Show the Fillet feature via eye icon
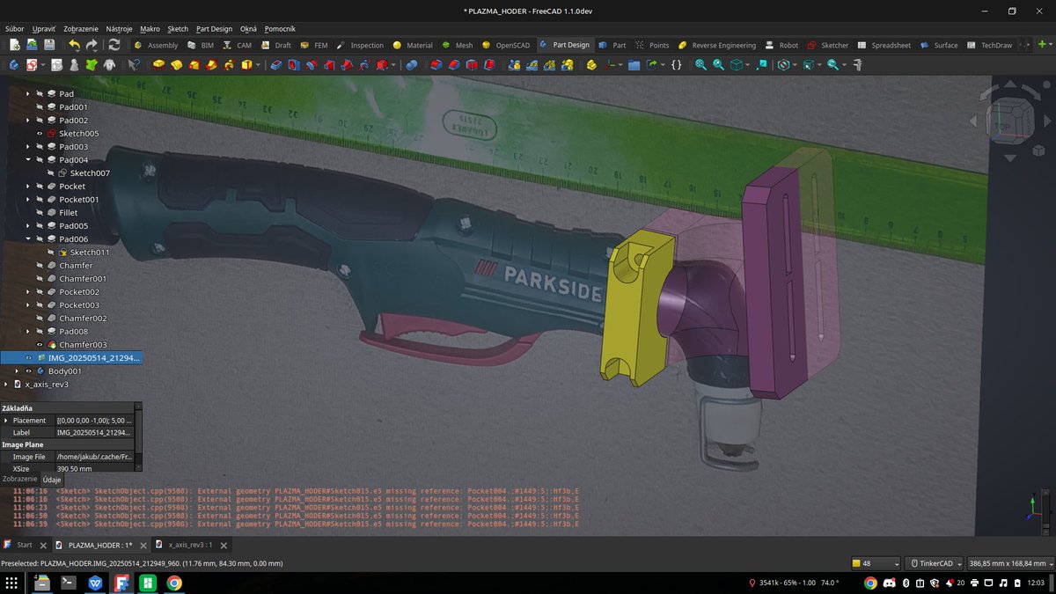 [x=40, y=213]
